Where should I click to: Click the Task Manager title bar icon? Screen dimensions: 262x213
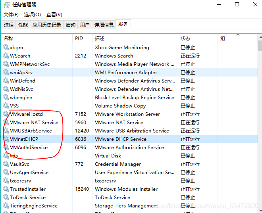point(7,5)
